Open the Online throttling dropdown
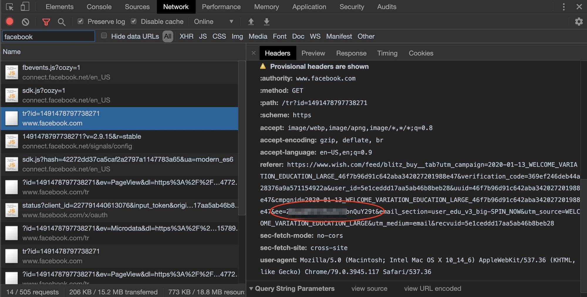 pyautogui.click(x=214, y=22)
